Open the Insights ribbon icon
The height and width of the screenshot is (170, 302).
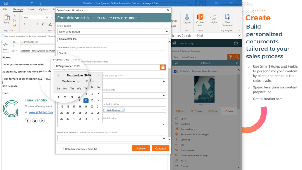point(213,17)
